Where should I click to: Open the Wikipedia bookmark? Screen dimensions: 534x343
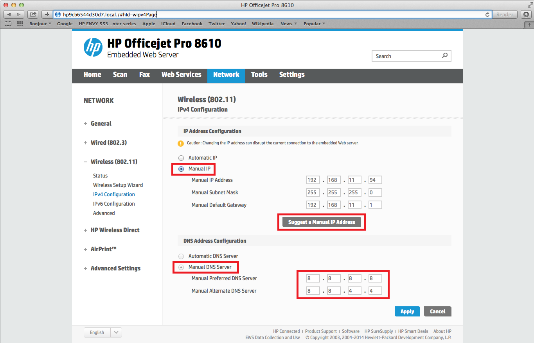click(x=263, y=24)
